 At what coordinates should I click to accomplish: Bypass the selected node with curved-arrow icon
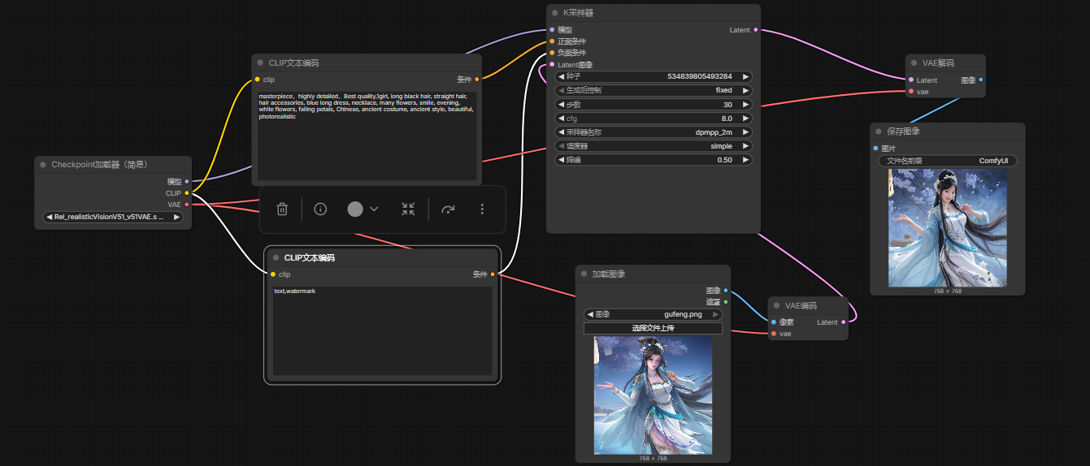pos(448,209)
